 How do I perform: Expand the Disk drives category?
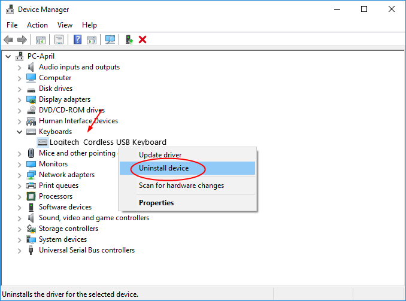(19, 89)
